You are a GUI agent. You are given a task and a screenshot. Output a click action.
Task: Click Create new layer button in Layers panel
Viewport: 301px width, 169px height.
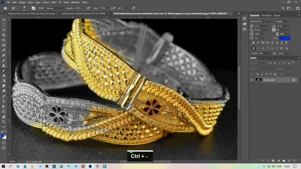pyautogui.click(x=289, y=161)
